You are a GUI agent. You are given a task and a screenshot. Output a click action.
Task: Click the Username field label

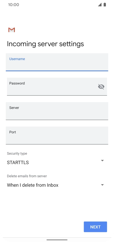17,59
